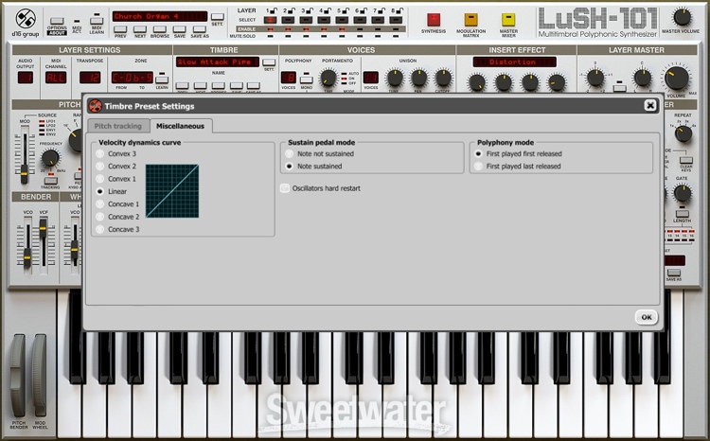Select First played last released option
The image size is (710, 441).
pyautogui.click(x=479, y=166)
